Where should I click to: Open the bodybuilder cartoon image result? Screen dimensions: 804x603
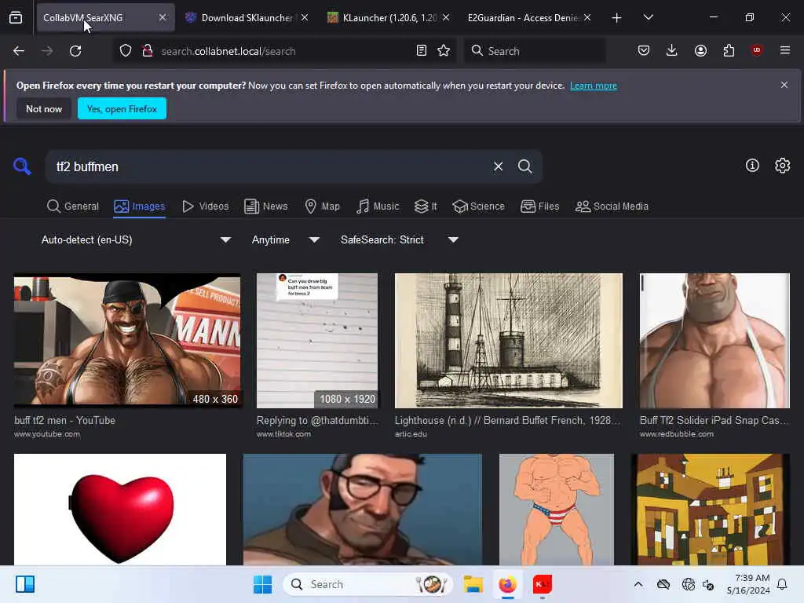coord(557,509)
